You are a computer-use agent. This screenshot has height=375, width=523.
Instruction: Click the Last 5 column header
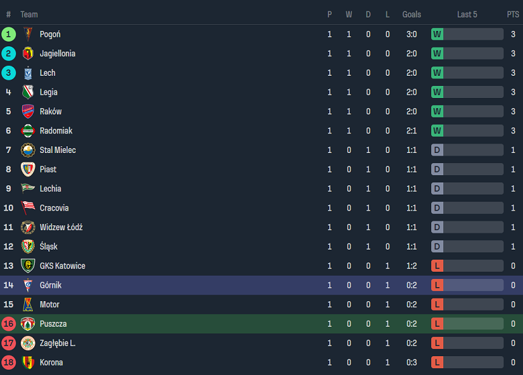467,14
